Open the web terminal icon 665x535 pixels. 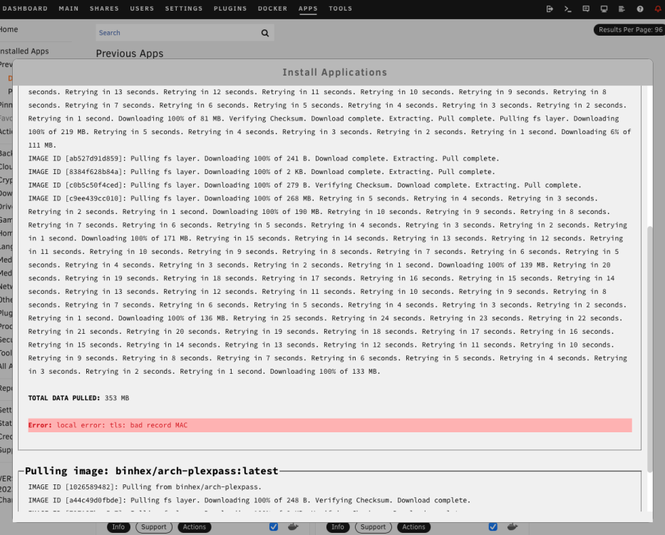(x=568, y=9)
